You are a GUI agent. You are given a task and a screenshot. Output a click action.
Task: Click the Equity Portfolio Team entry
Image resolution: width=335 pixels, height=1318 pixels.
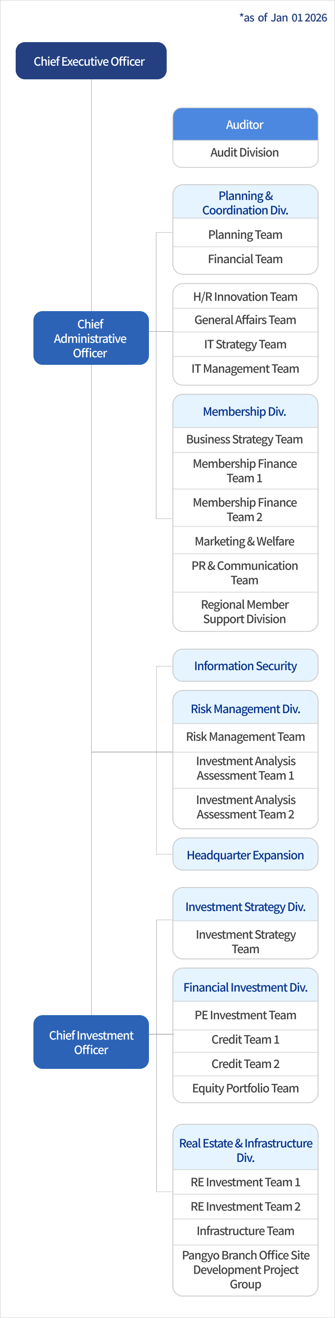245,1088
